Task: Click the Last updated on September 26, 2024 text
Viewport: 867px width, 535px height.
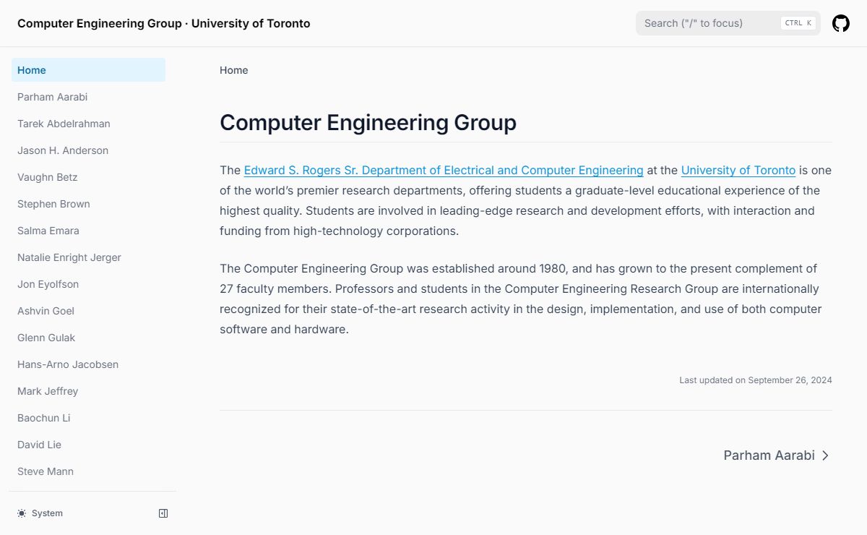Action: point(756,380)
